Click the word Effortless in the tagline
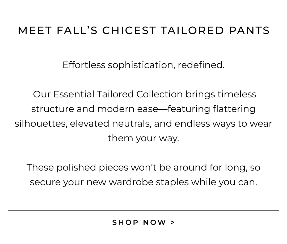Image resolution: width=287 pixels, height=244 pixels. (x=84, y=65)
